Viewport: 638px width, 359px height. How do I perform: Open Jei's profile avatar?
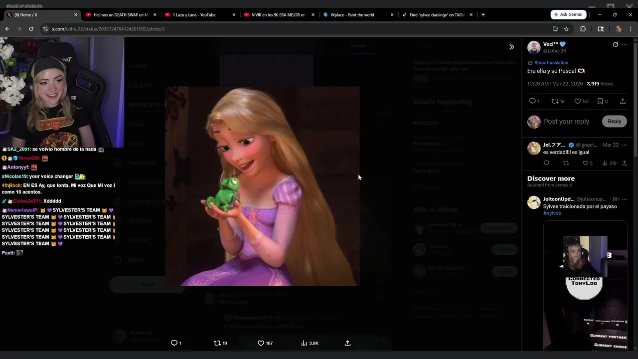pyautogui.click(x=534, y=148)
